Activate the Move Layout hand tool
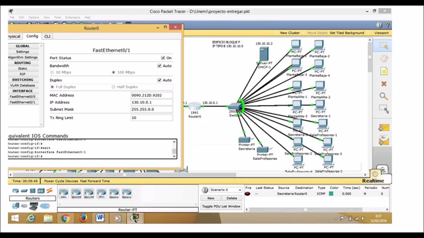Viewport: 424px width, 238px height. tap(384, 59)
